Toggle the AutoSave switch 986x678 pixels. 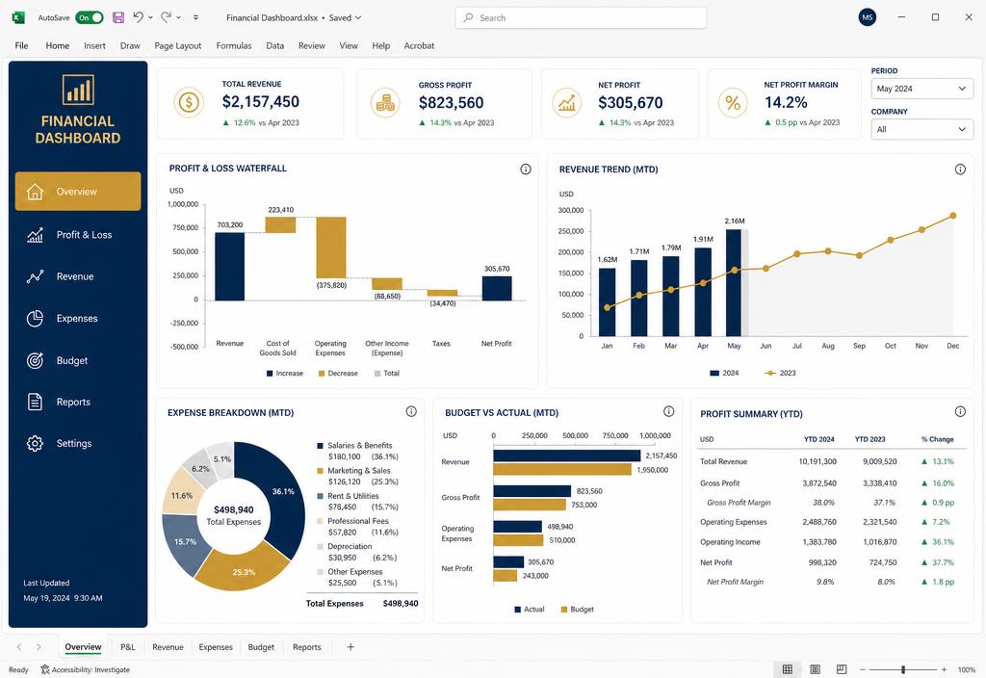(90, 17)
